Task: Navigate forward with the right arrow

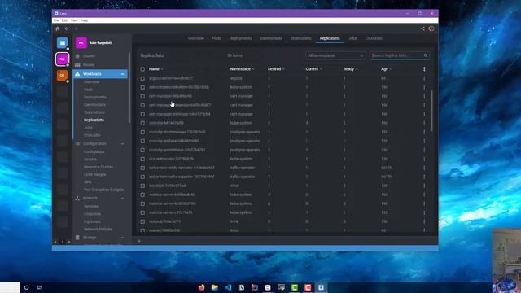Action: pyautogui.click(x=76, y=29)
